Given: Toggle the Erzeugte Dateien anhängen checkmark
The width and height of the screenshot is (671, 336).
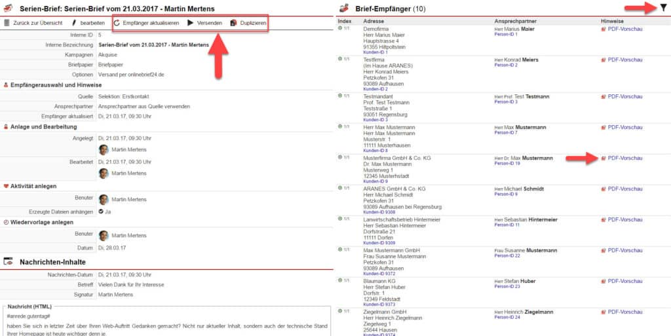Looking at the screenshot, I should tap(101, 212).
